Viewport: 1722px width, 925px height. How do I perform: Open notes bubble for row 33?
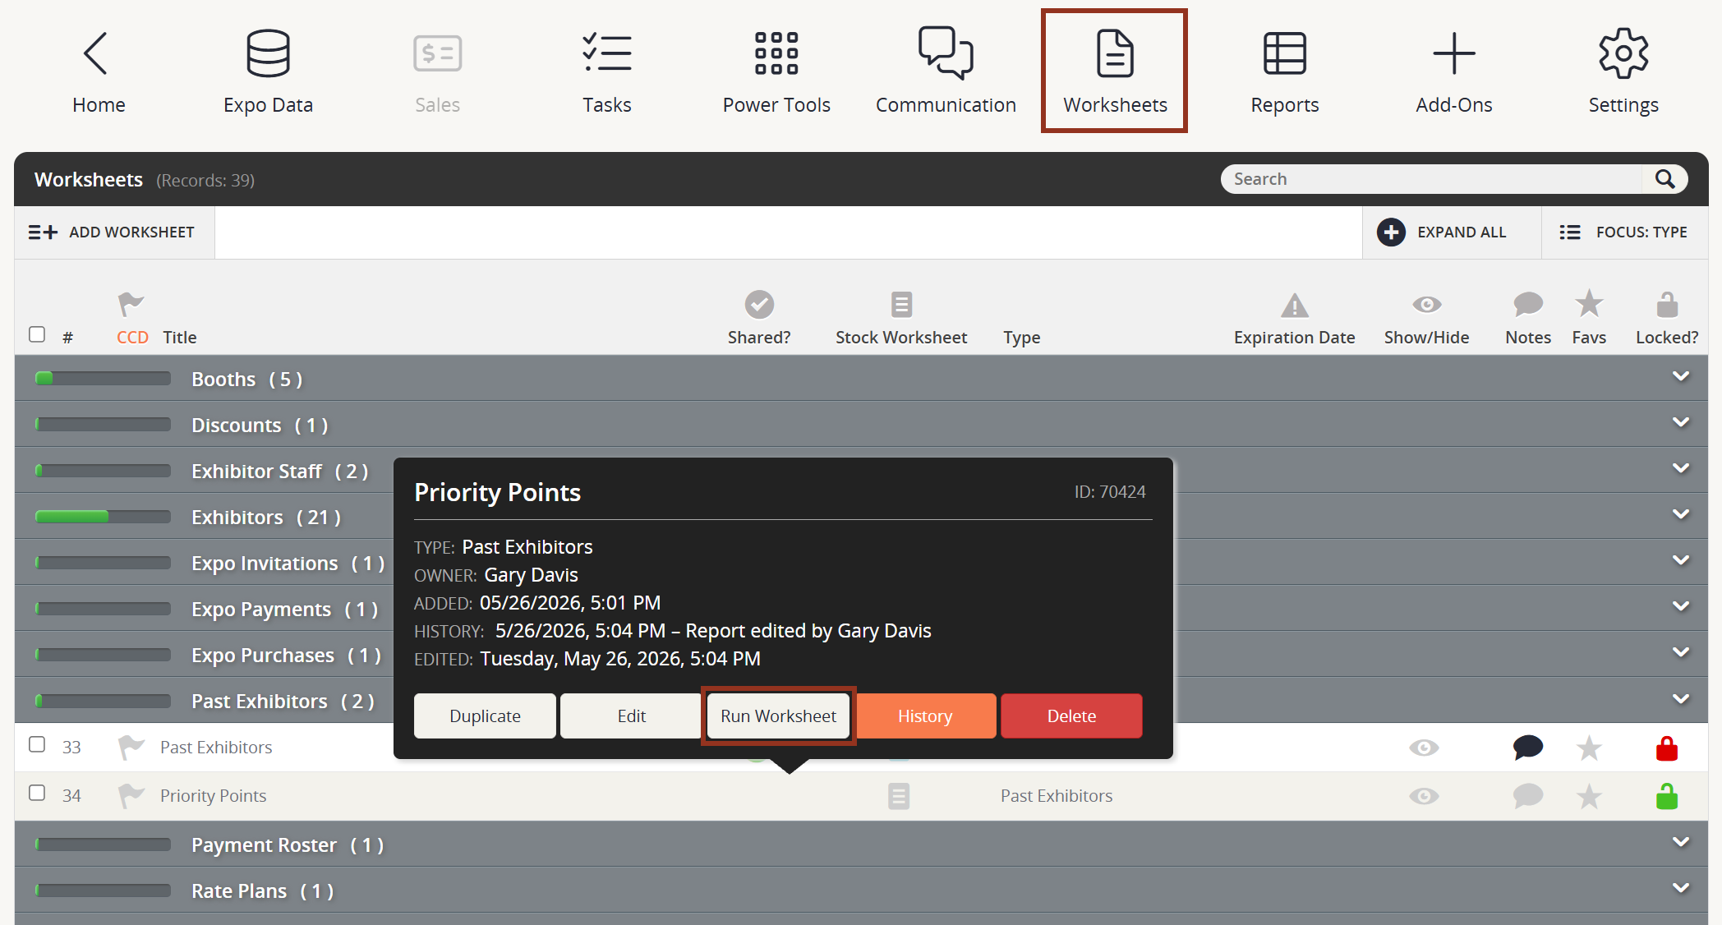pyautogui.click(x=1528, y=748)
